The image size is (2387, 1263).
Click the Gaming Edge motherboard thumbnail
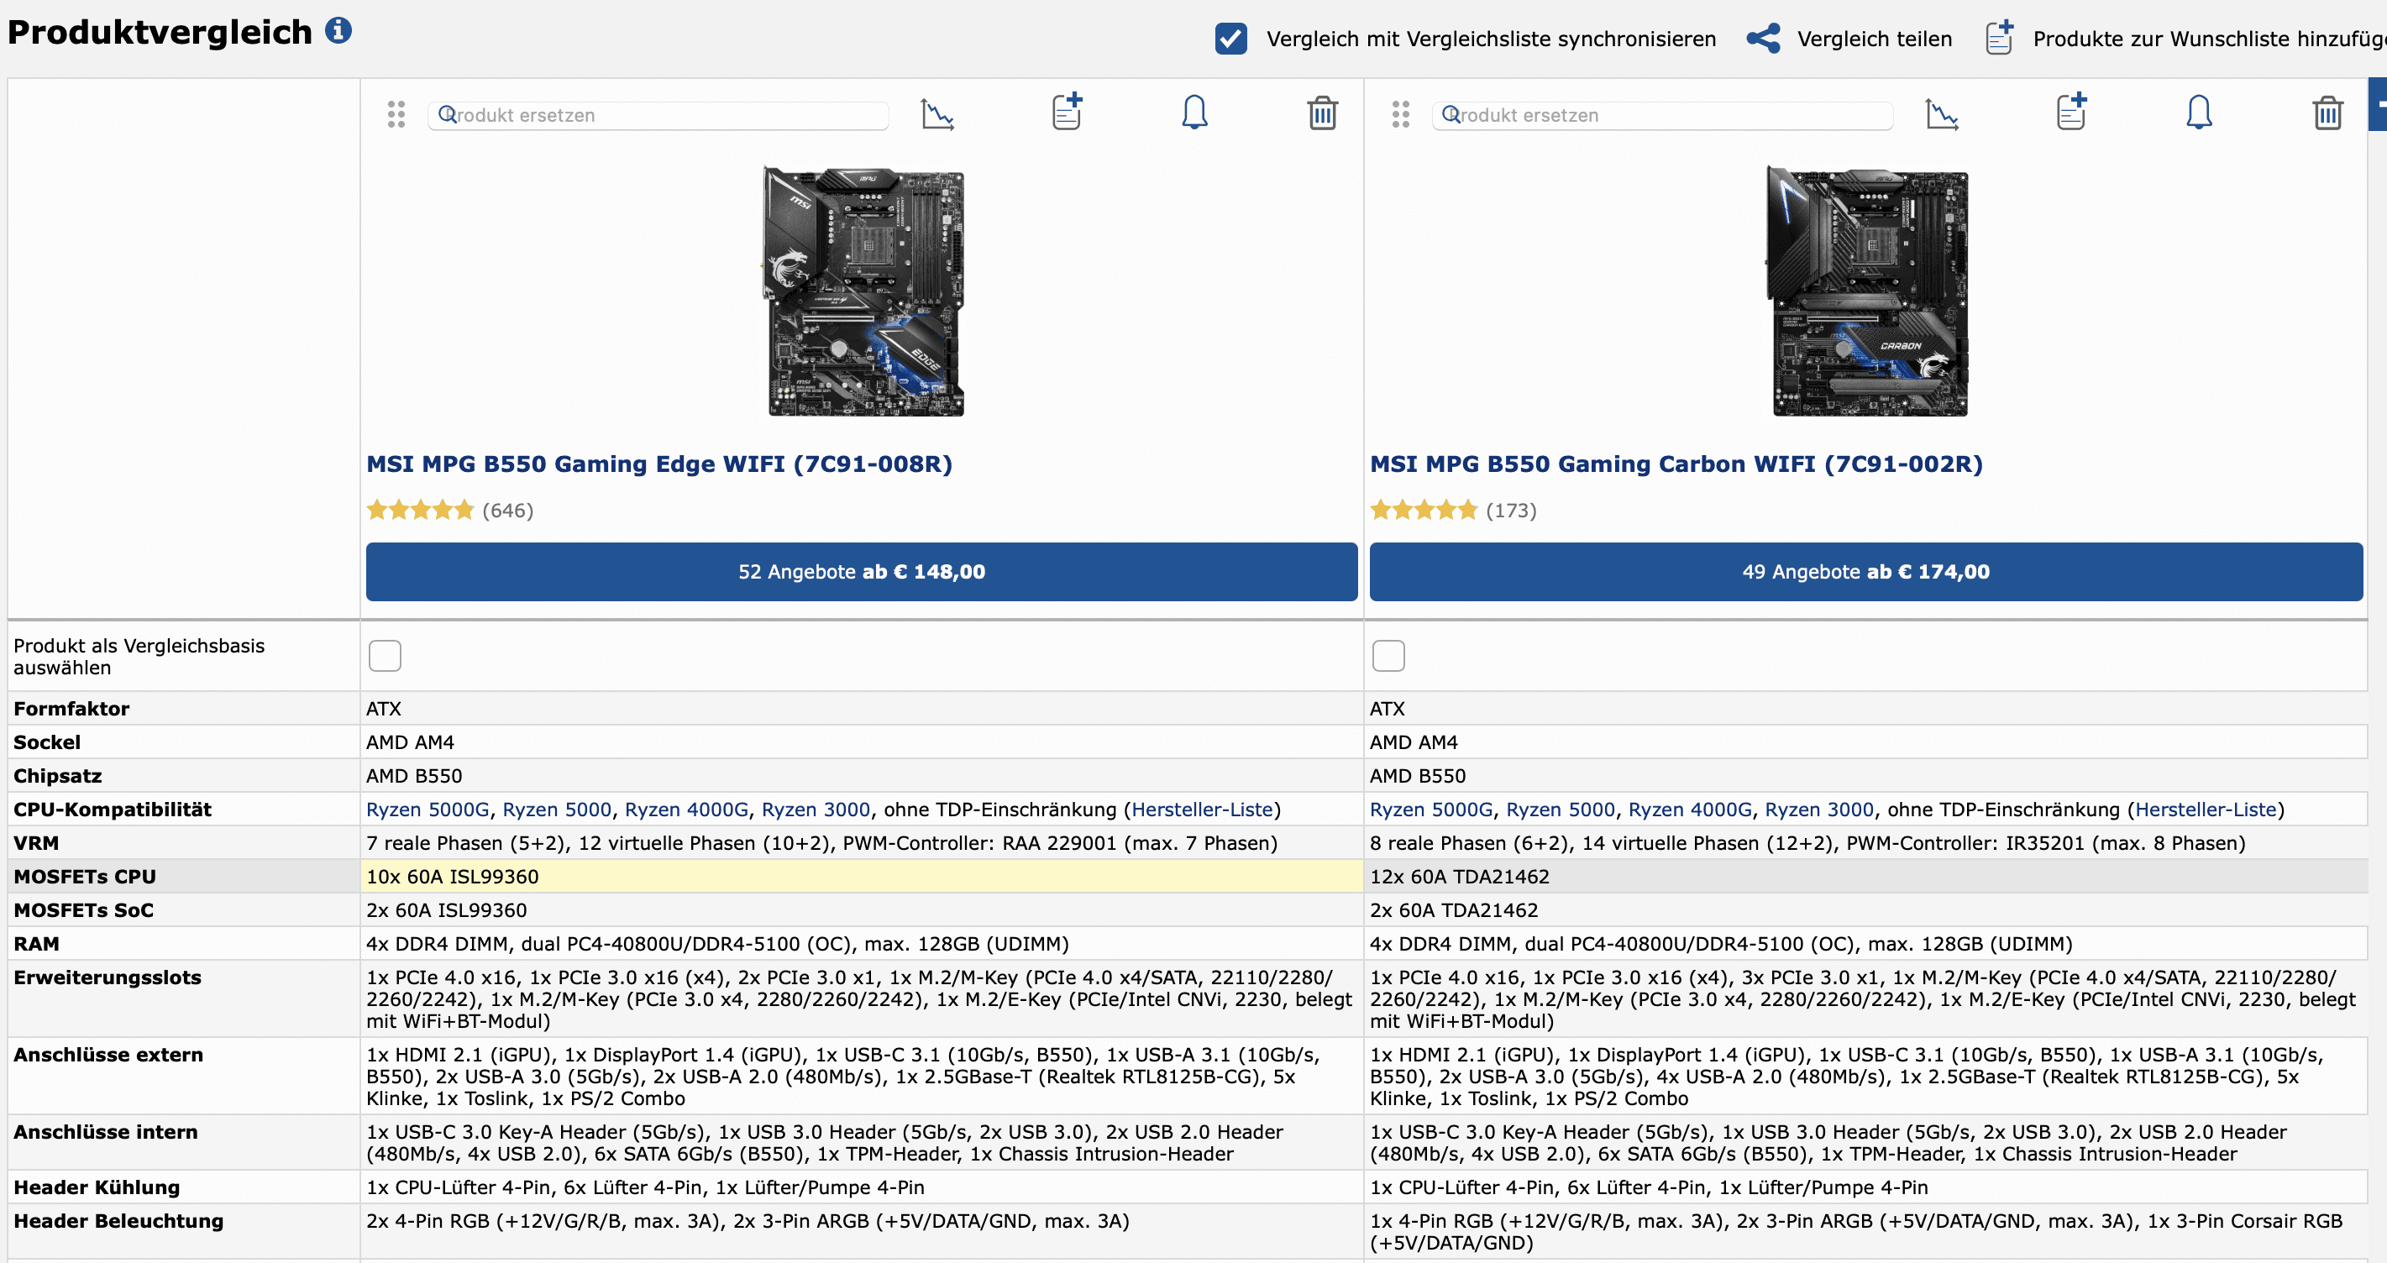[x=863, y=291]
